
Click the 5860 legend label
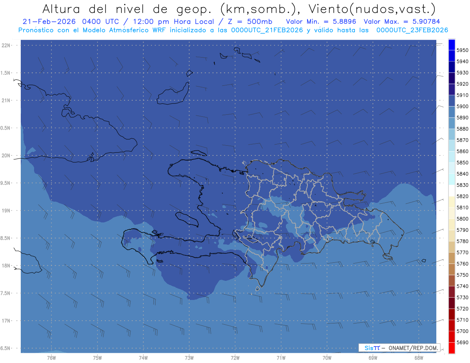tap(463, 151)
